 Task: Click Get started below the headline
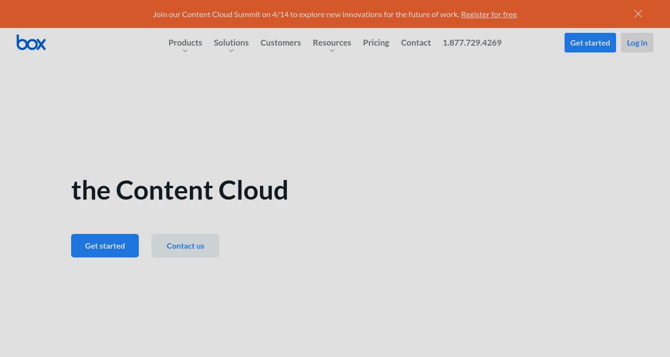click(105, 246)
